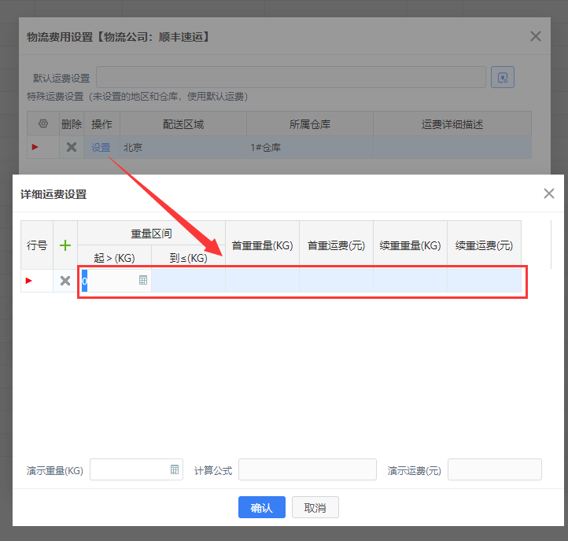Select the 到≤(KG) cell
The height and width of the screenshot is (541, 568).
click(188, 281)
